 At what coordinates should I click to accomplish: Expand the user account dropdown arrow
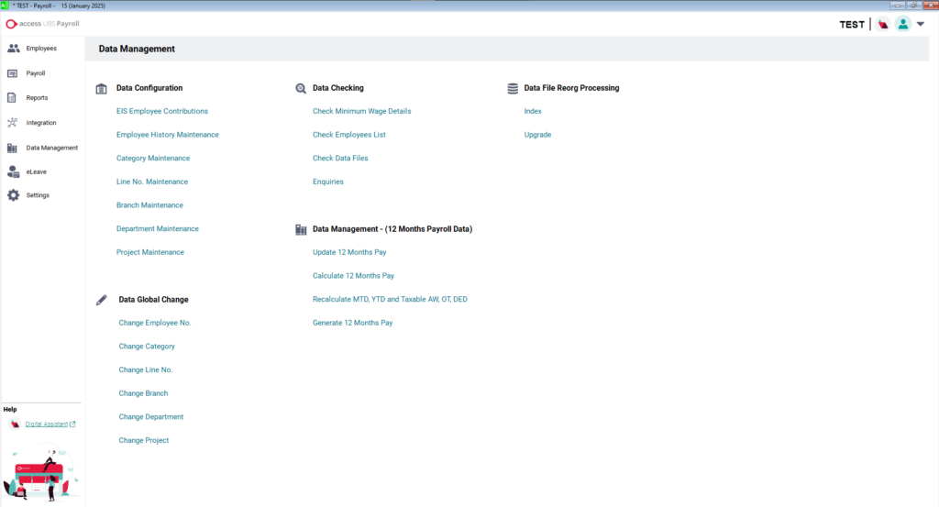921,25
